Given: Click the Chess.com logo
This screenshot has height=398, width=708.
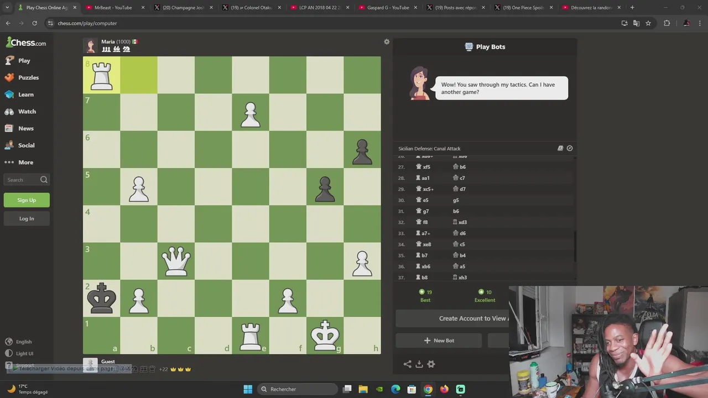Looking at the screenshot, I should [26, 43].
